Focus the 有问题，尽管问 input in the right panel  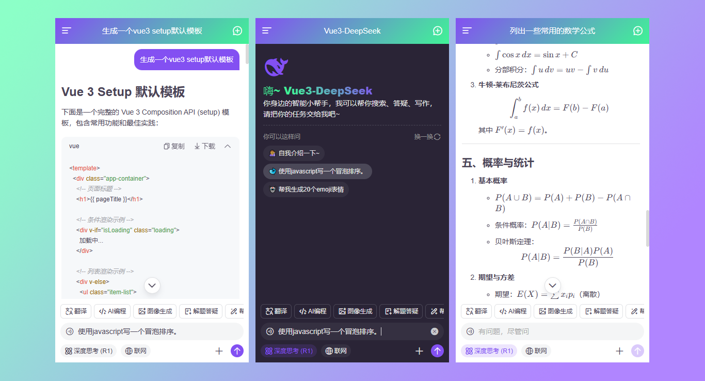552,331
